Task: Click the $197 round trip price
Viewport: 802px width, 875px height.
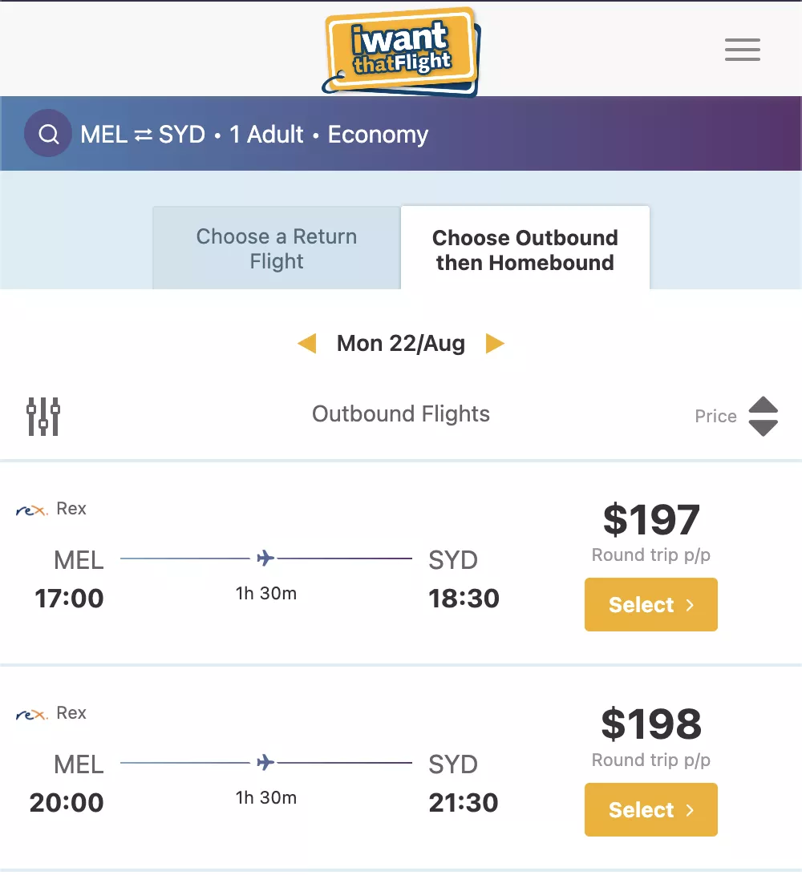Action: (x=651, y=520)
